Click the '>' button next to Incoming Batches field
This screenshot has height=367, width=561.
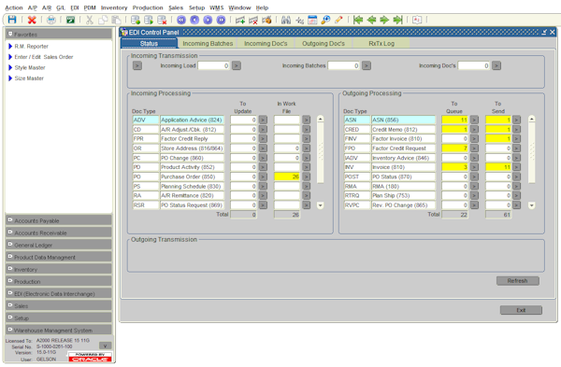tap(367, 65)
